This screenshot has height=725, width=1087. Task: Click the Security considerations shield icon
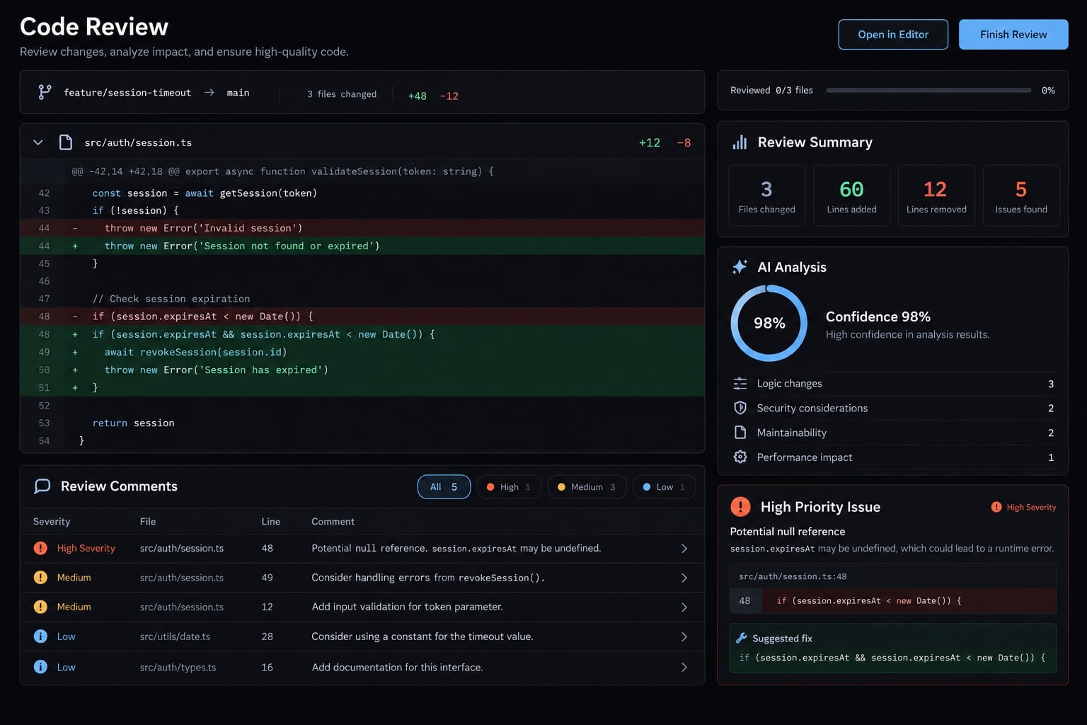(x=740, y=408)
